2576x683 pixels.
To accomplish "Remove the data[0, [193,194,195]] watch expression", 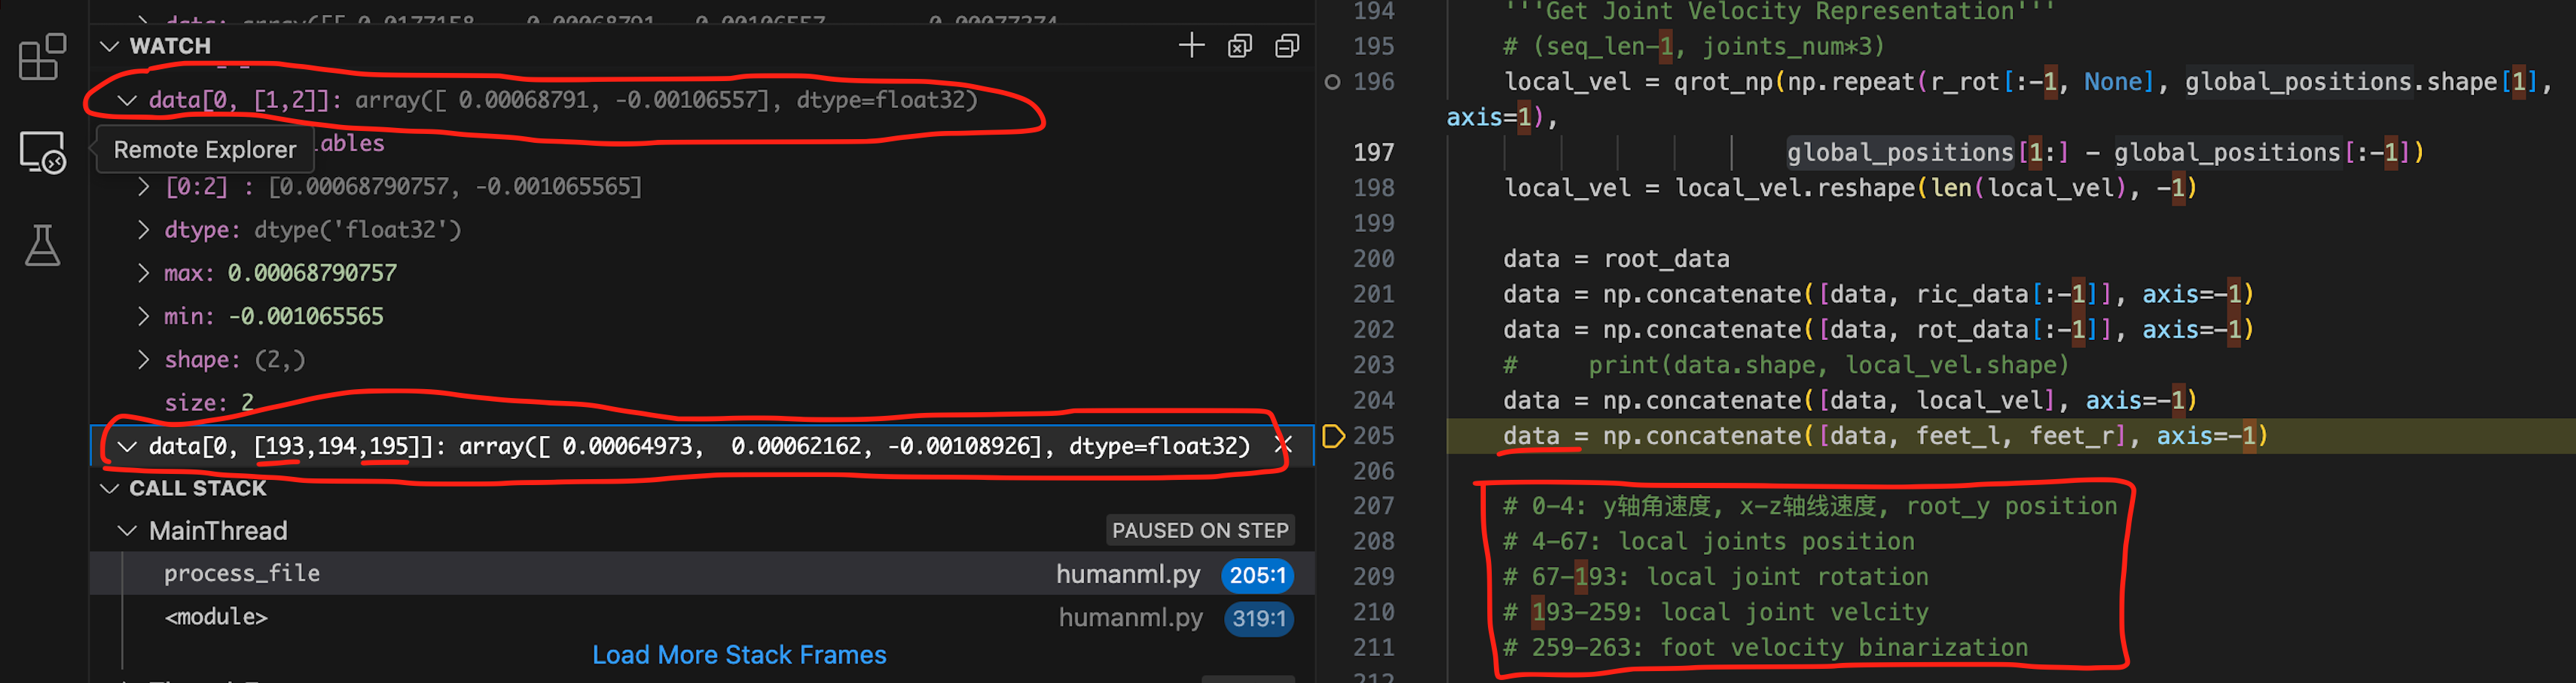I will 1283,446.
